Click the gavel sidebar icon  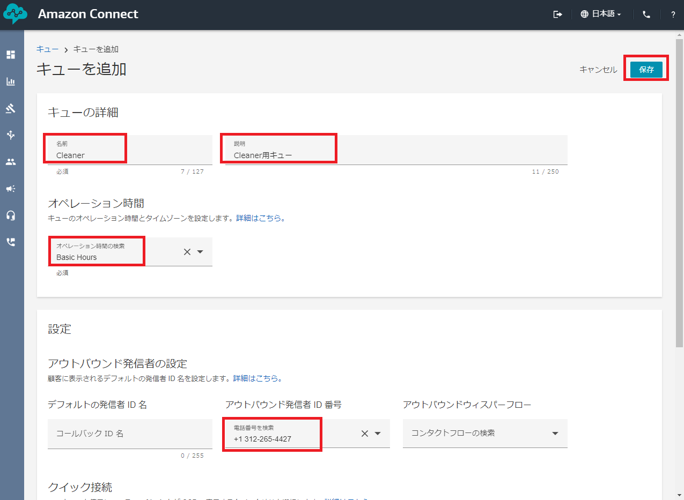[11, 108]
